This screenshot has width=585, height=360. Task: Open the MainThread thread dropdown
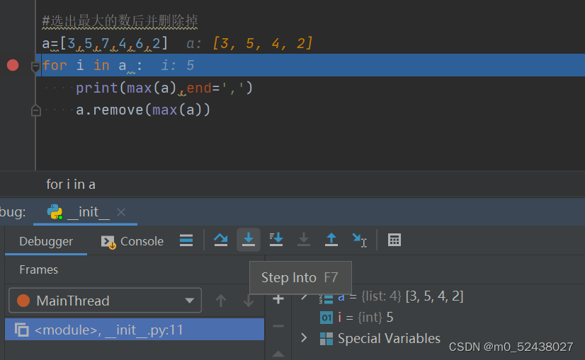pos(106,301)
